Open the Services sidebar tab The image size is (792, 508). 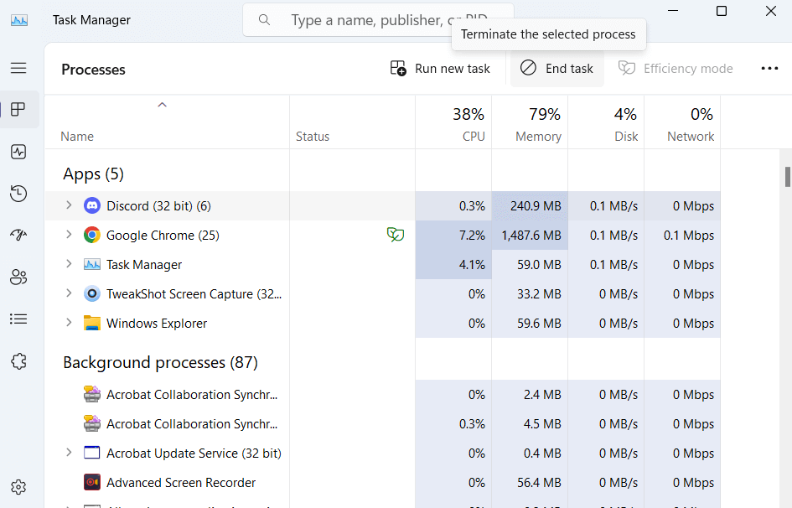coord(18,361)
